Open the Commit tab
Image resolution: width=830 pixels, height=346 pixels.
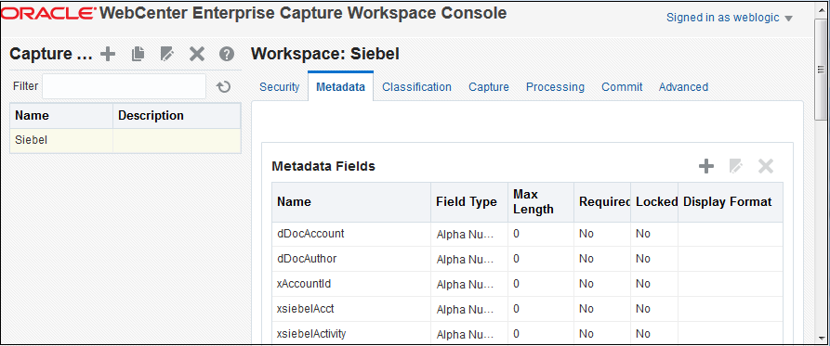(x=622, y=87)
